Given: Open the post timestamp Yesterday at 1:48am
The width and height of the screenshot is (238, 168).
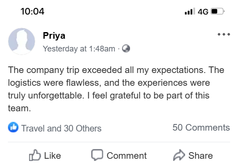Looking at the screenshot, I should pyautogui.click(x=79, y=49).
